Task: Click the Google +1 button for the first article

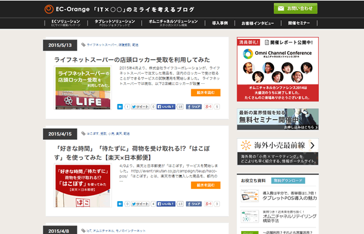Action: click(x=208, y=107)
